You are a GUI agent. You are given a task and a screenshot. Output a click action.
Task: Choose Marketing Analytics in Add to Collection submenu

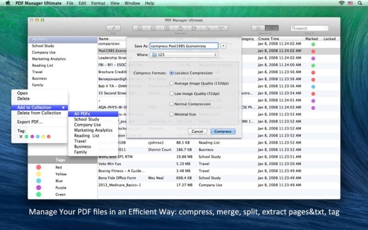coord(93,130)
